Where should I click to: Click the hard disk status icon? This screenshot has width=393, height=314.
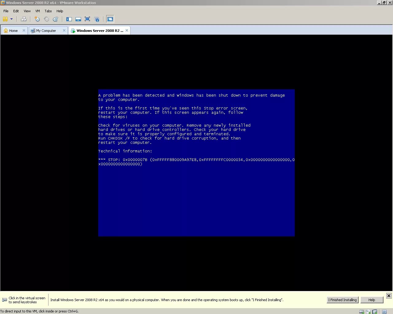click(x=362, y=312)
